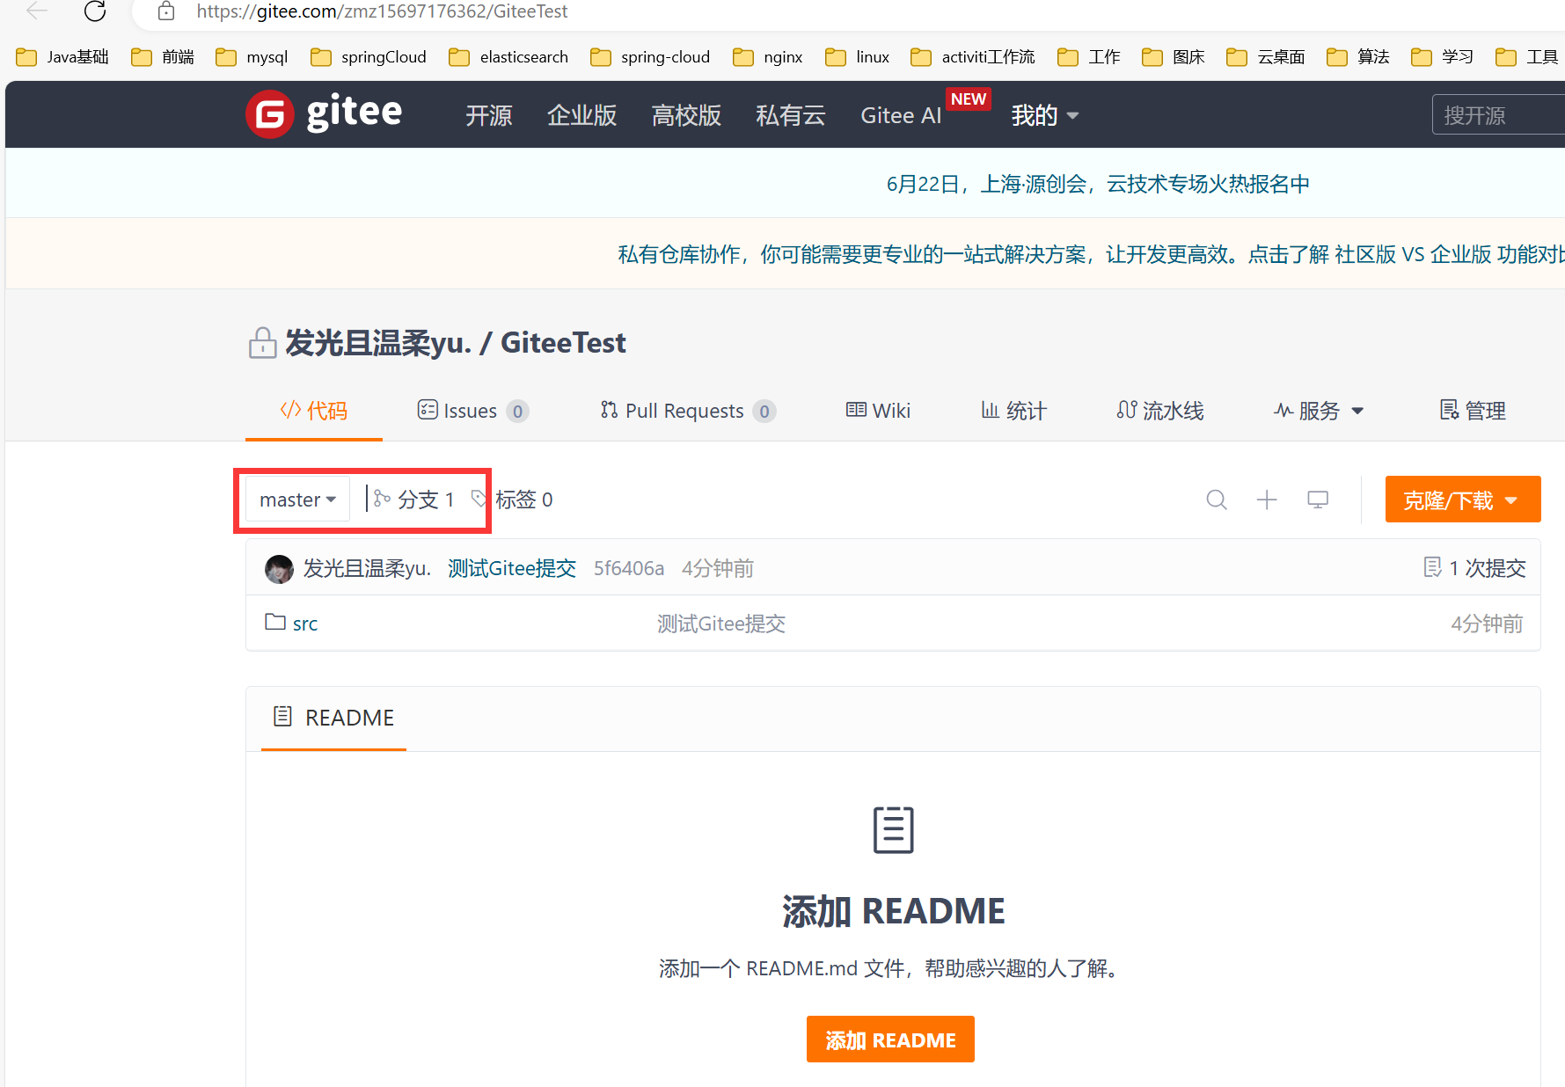Open the 算法 bookmark folder
This screenshot has width=1565, height=1087.
pos(1358,57)
